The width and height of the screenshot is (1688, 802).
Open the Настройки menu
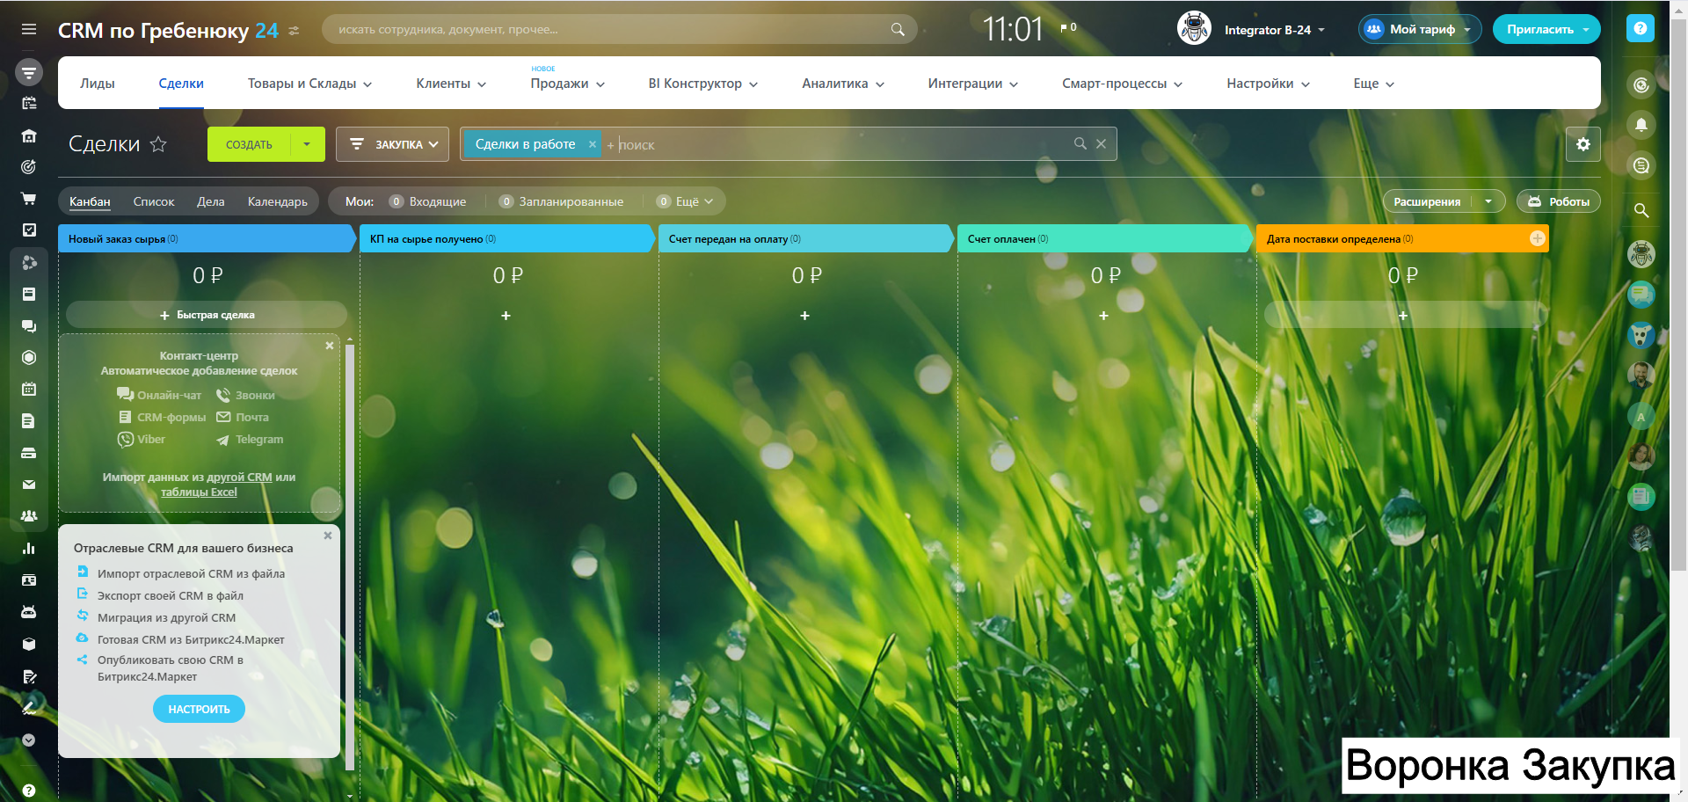[1269, 84]
